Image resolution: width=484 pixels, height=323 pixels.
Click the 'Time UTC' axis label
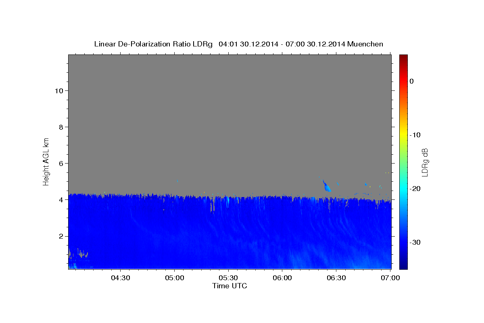click(229, 286)
